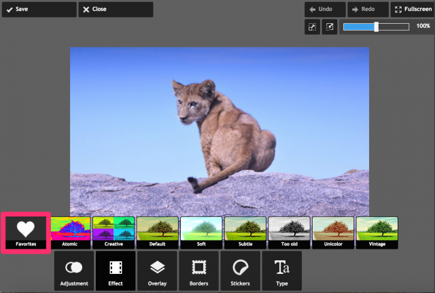The height and width of the screenshot is (293, 435).
Task: Select the Vintage effect pack
Action: click(377, 232)
